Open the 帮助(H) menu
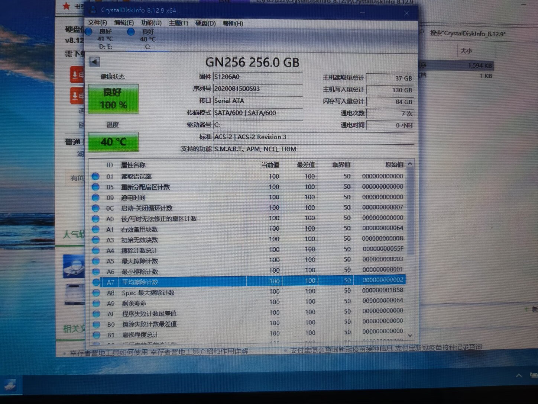Screen dimensions: 538x404 (x=233, y=23)
